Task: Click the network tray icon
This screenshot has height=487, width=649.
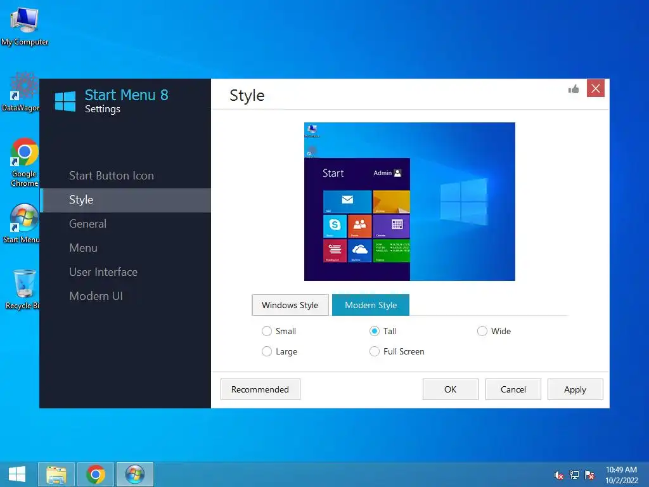Action: coord(574,475)
